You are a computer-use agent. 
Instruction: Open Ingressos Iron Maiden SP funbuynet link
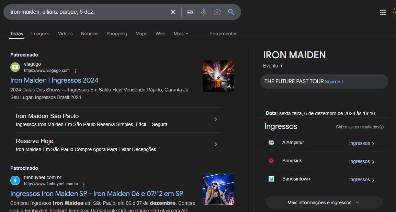tap(97, 194)
